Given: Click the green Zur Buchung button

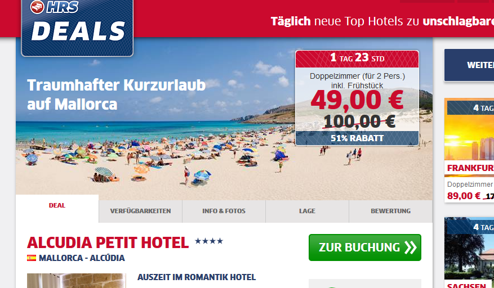Looking at the screenshot, I should pyautogui.click(x=365, y=247).
